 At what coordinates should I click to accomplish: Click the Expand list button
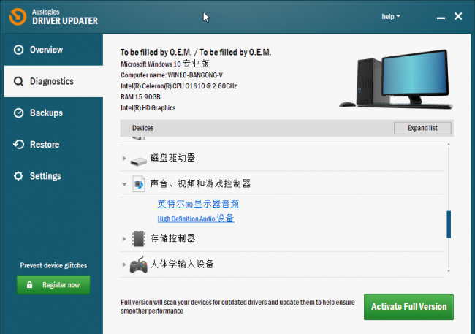point(422,128)
